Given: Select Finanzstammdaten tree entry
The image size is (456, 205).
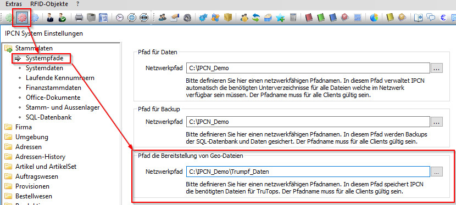Looking at the screenshot, I should pyautogui.click(x=53, y=88).
